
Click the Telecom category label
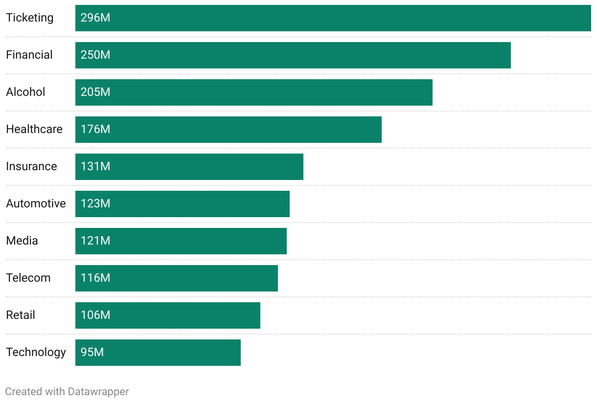[x=28, y=278]
